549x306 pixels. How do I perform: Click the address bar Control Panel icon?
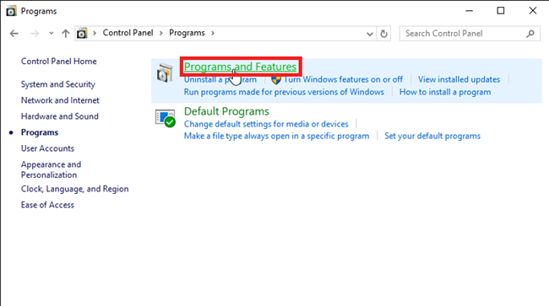(82, 33)
